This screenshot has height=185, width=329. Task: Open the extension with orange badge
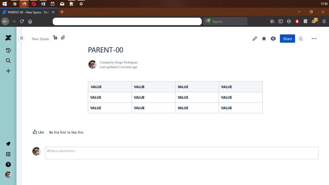coord(314,21)
